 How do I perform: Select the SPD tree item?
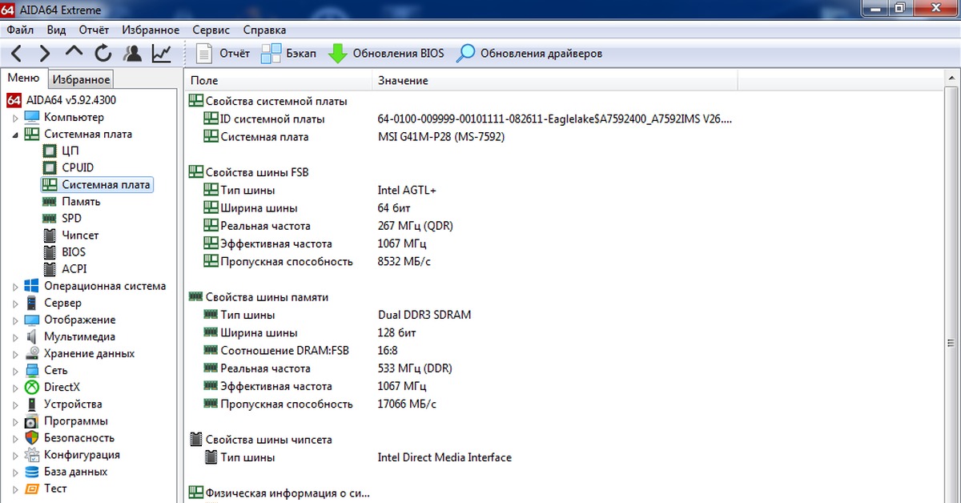coord(71,218)
